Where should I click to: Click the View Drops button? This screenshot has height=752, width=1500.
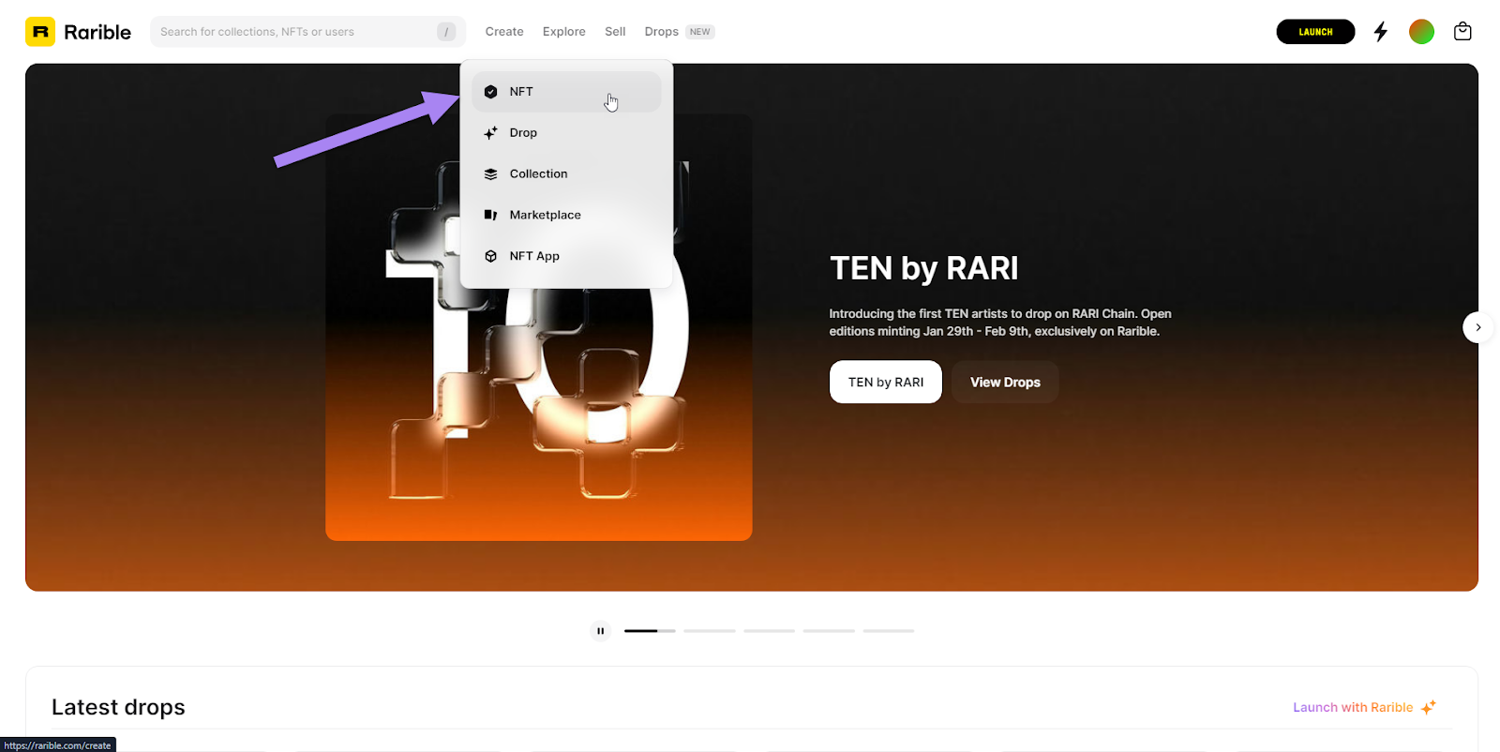tap(1005, 383)
